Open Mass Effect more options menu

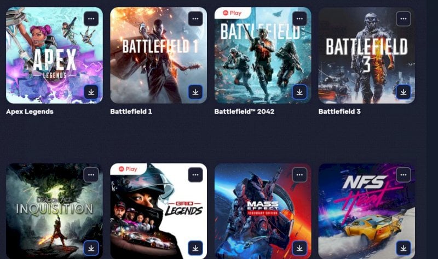pos(299,175)
